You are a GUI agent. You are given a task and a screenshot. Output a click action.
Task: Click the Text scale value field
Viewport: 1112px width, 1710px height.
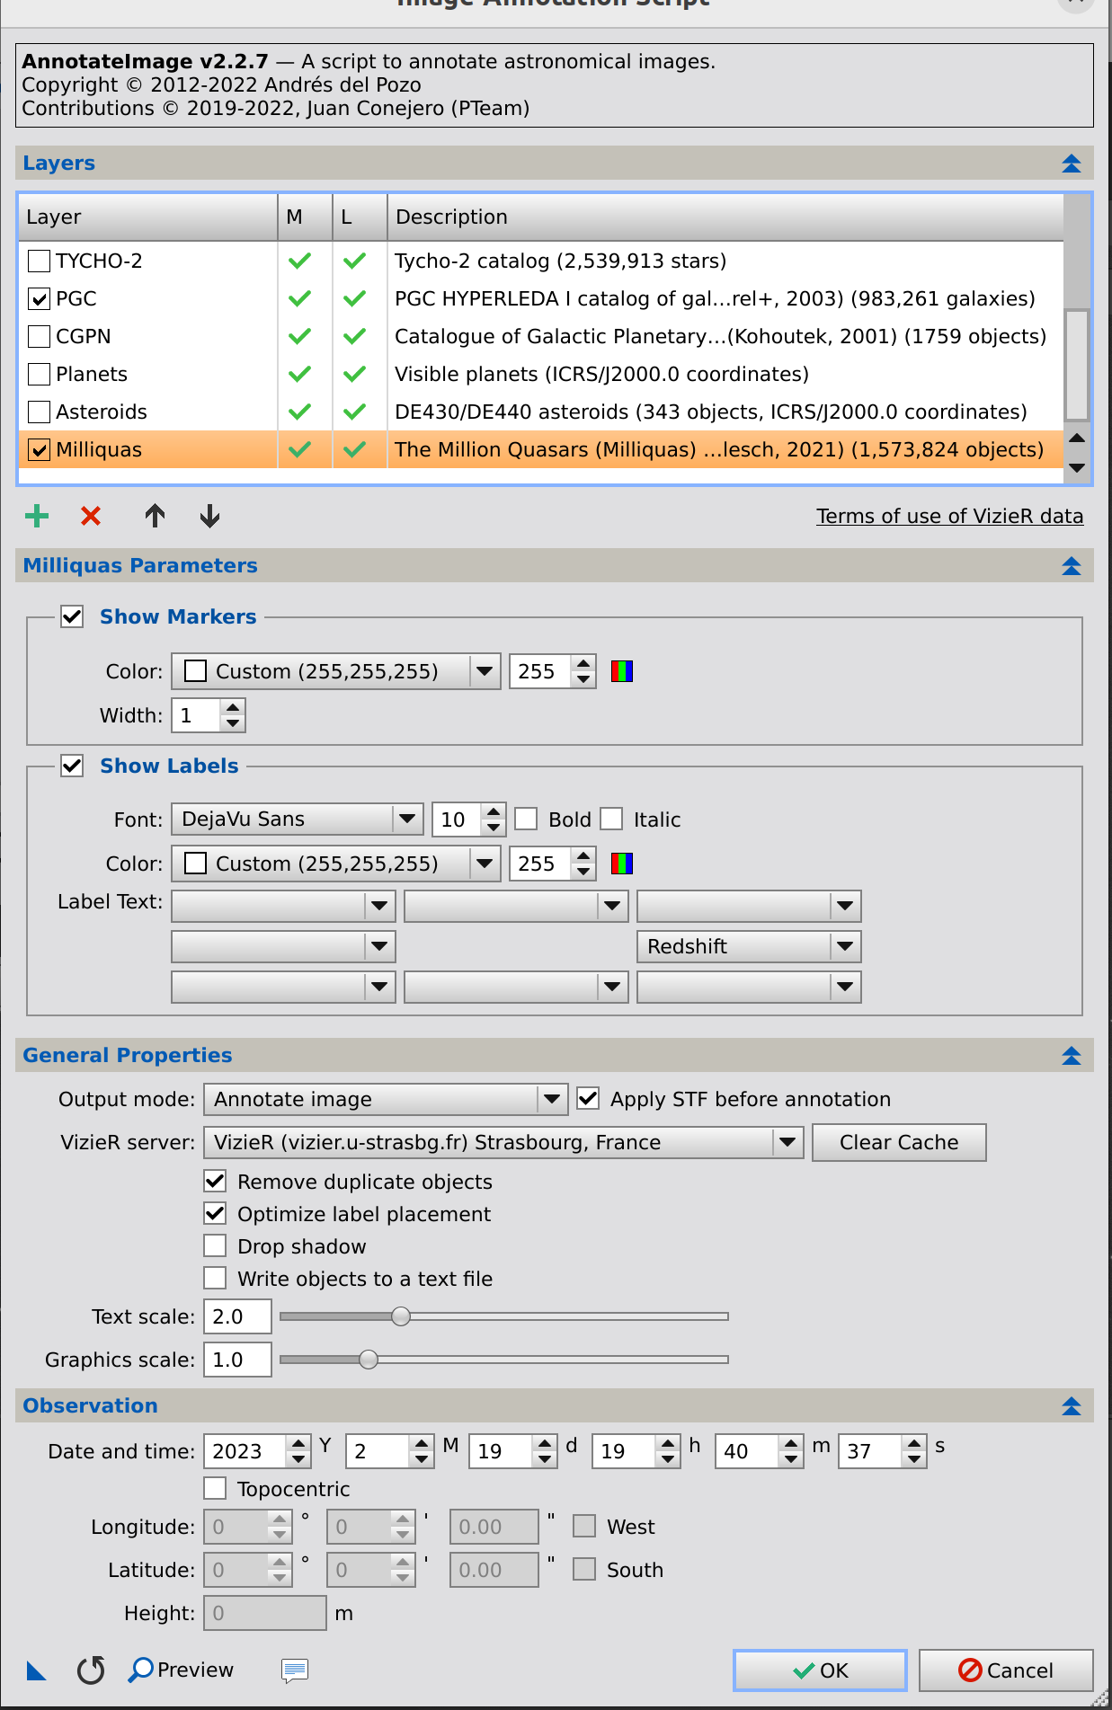pos(237,1316)
